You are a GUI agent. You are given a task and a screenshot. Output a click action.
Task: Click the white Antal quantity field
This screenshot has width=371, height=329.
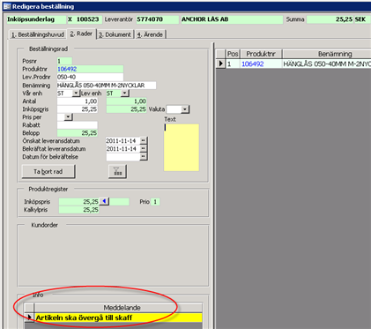point(78,101)
